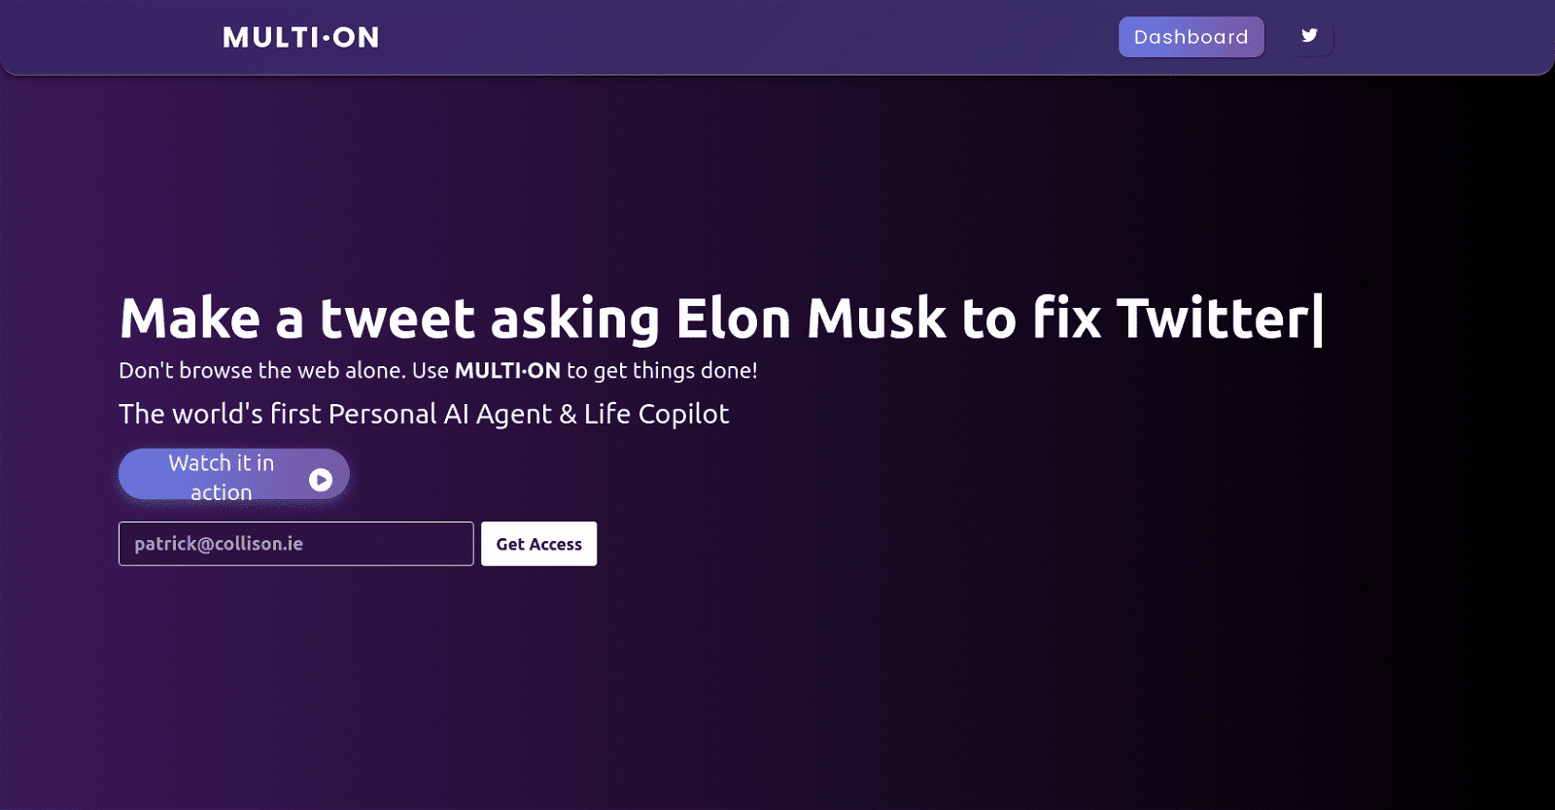Click "Elon Musk" in the headline
Image resolution: width=1555 pixels, height=810 pixels.
tap(811, 319)
